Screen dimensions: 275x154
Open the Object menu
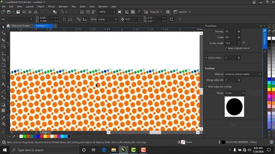point(40,6)
